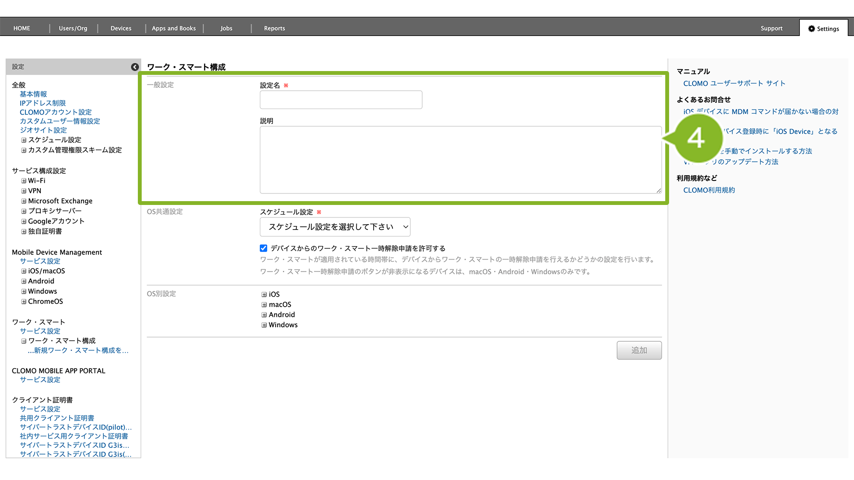Open the スケジュール設定 dropdown
The height and width of the screenshot is (480, 854).
[335, 227]
